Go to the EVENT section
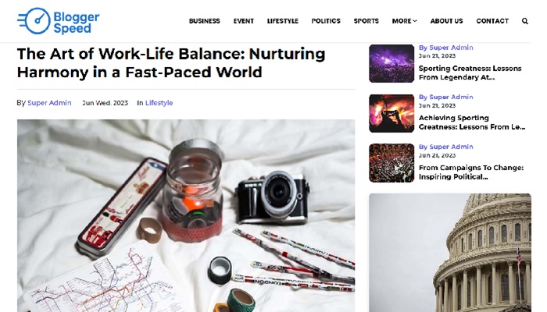 pos(244,21)
